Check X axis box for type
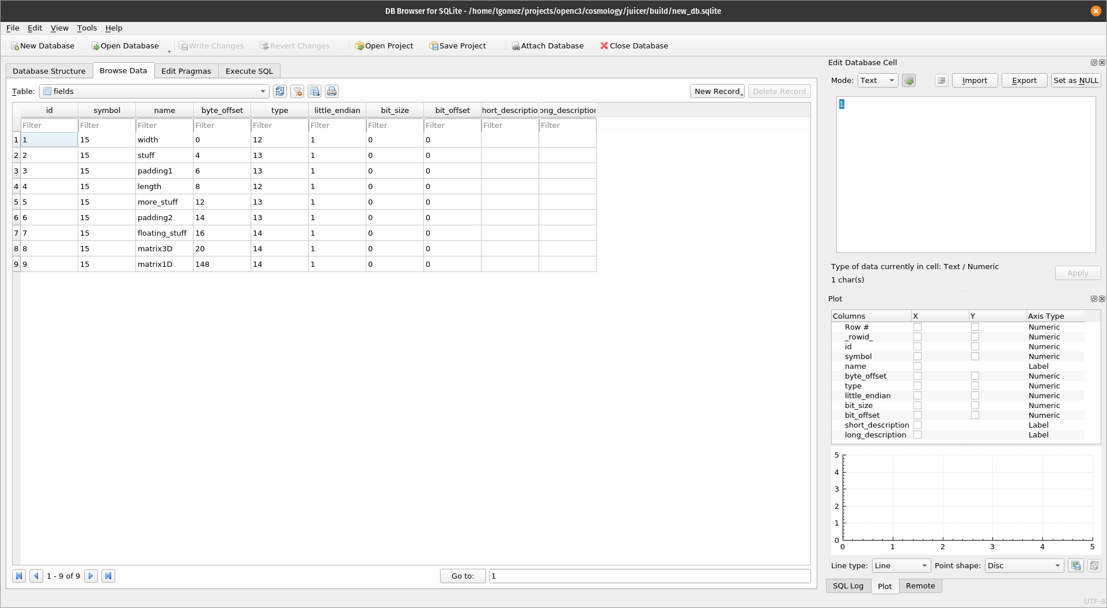1107x608 pixels. [918, 386]
